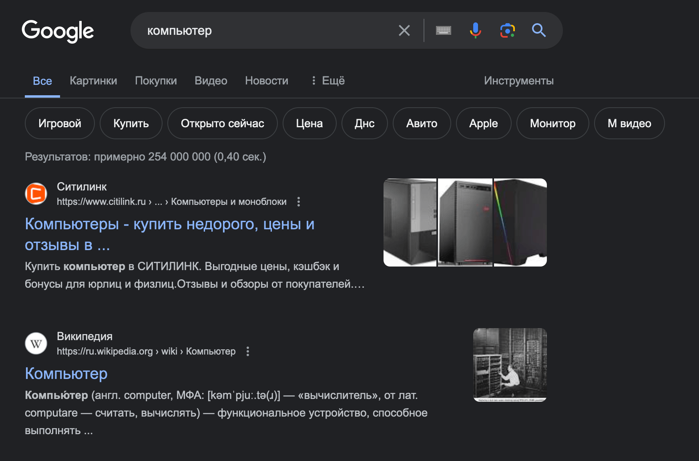
Task: Open the Новости tab
Action: click(267, 81)
